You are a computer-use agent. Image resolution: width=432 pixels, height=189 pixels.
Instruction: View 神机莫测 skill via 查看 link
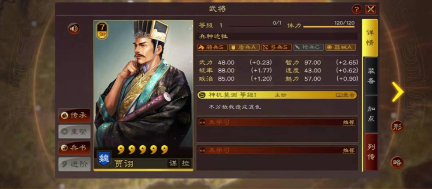tap(345, 95)
